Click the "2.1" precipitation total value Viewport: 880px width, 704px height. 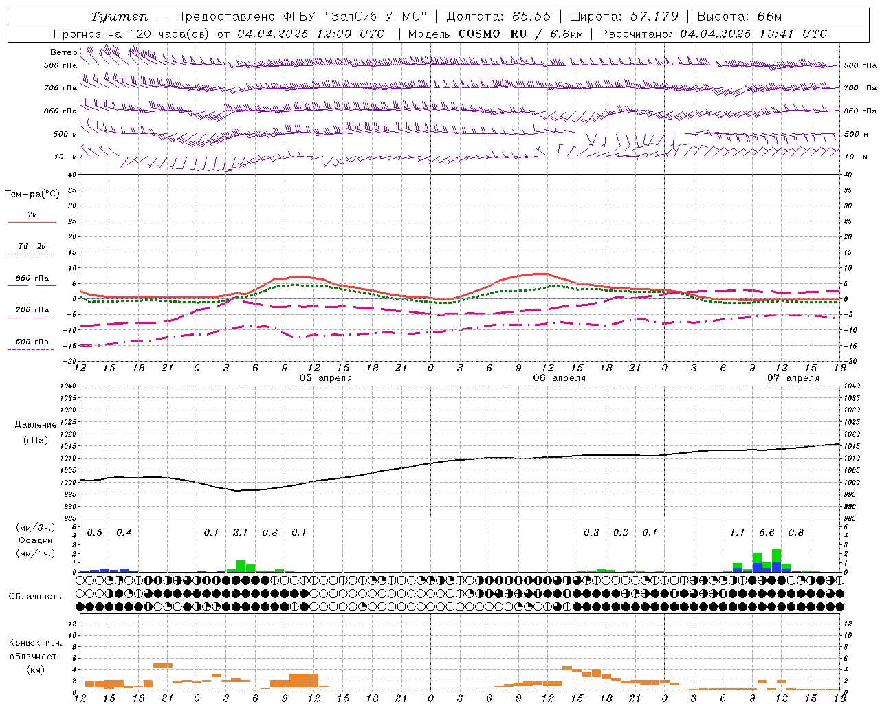click(x=240, y=533)
